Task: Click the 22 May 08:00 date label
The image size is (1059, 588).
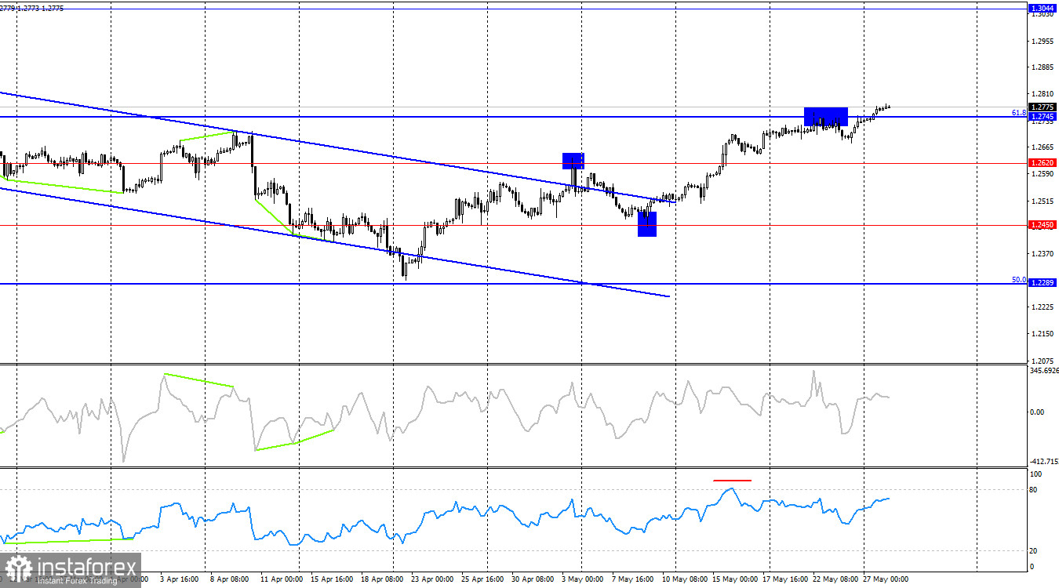Action: (x=837, y=579)
